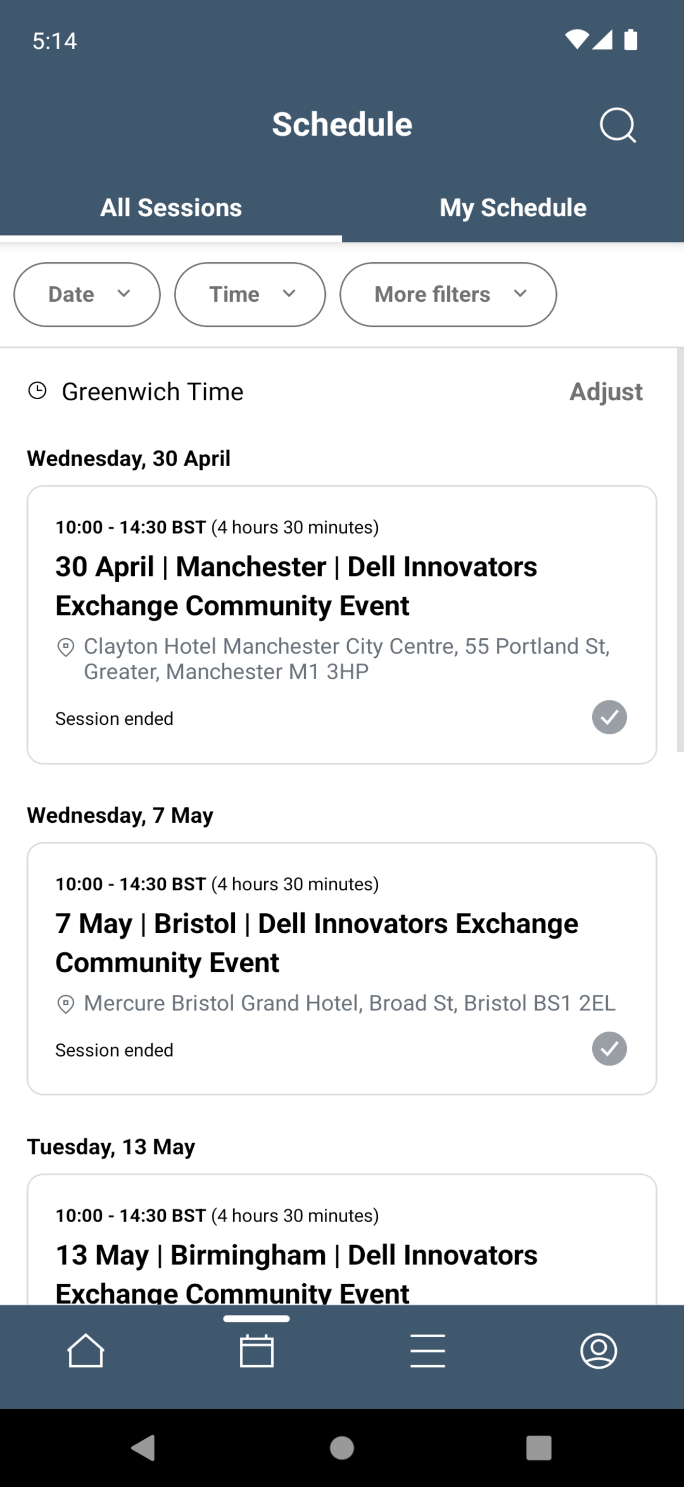Screen dimensions: 684x1487
Task: Tap the Bristol venue location pin icon
Action: click(x=66, y=1004)
